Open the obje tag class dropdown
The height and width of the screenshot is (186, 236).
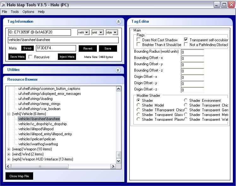(x=115, y=32)
